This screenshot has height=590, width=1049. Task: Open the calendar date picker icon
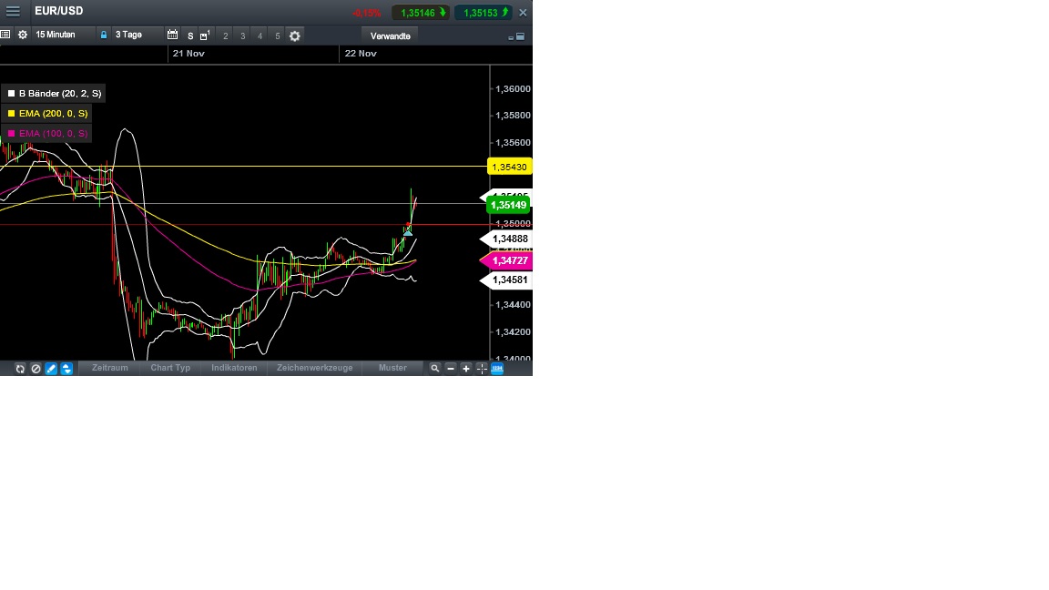(172, 35)
